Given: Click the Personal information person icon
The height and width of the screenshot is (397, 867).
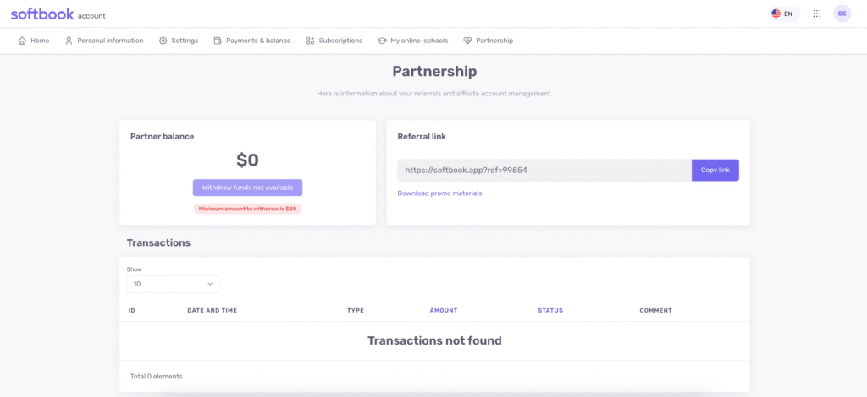Looking at the screenshot, I should tap(69, 41).
